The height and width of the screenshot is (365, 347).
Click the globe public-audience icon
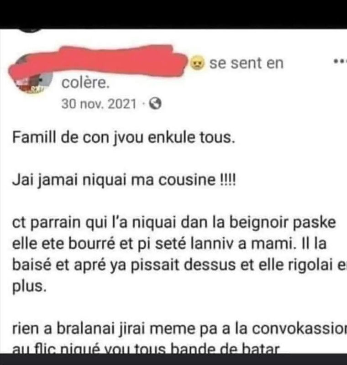(x=155, y=104)
